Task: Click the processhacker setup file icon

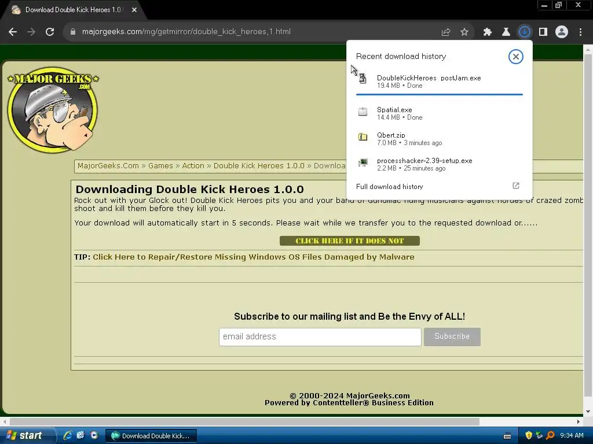Action: [363, 162]
